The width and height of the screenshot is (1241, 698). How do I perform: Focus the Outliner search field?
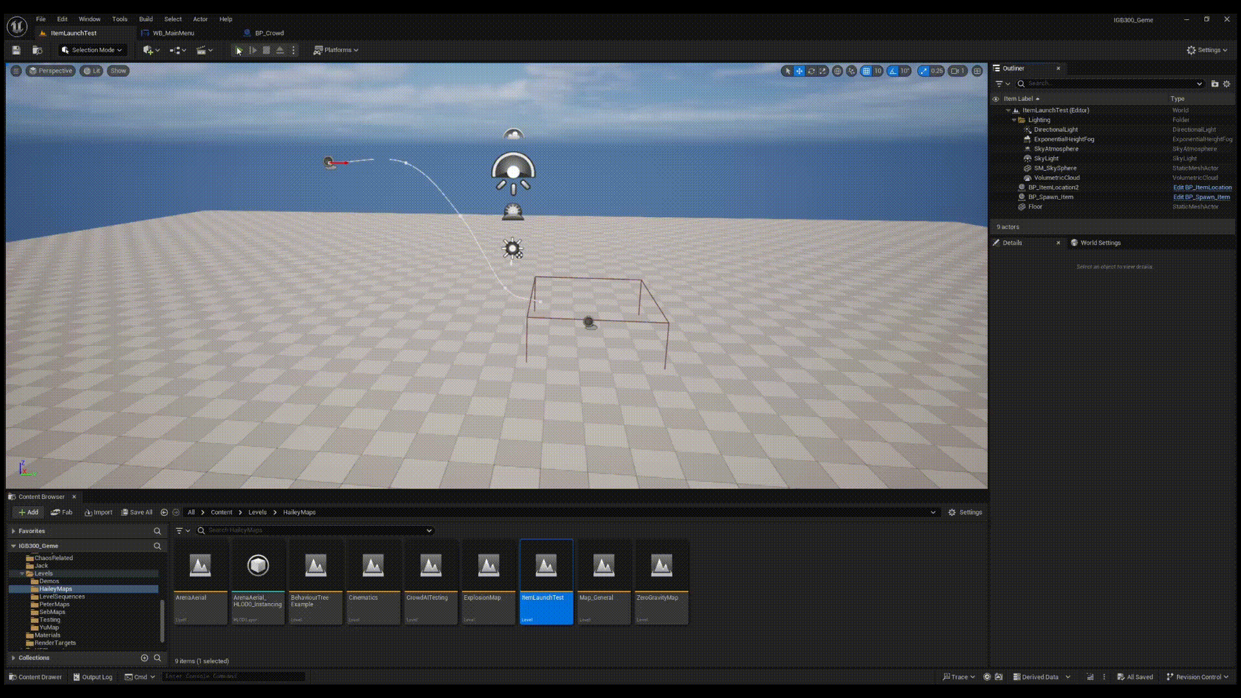click(1110, 83)
